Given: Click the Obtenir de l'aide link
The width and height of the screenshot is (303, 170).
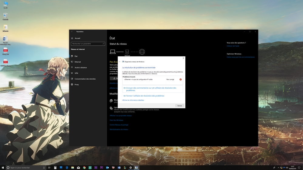Looking at the screenshot, I should coord(233,46).
